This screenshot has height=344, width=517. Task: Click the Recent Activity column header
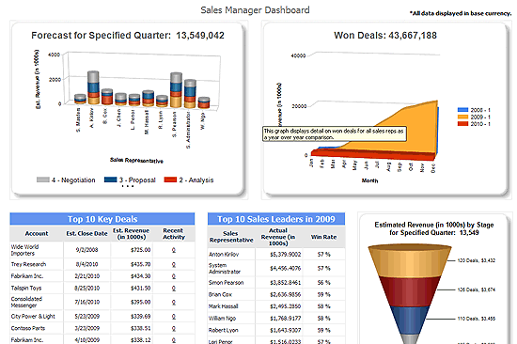tap(174, 233)
